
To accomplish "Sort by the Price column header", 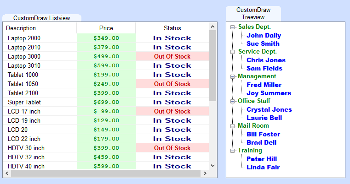I will 106,28.
